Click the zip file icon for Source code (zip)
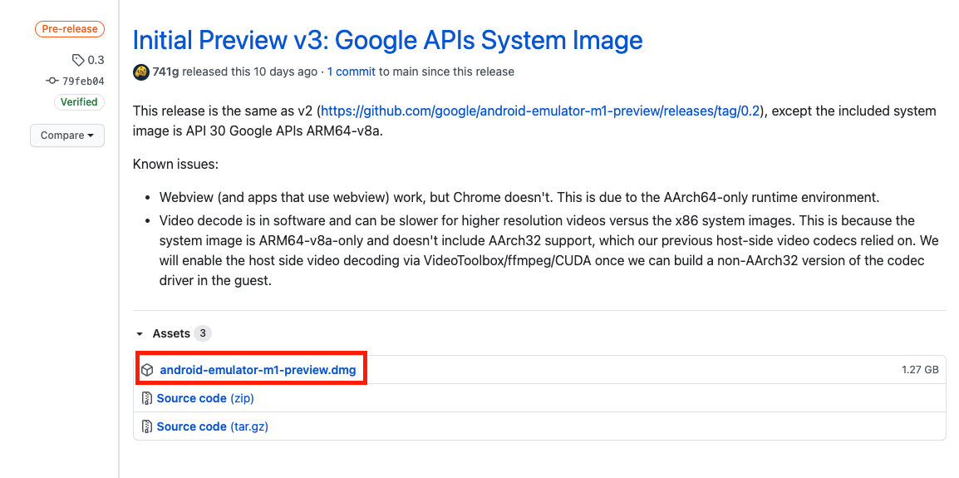The image size is (959, 478). pyautogui.click(x=147, y=398)
